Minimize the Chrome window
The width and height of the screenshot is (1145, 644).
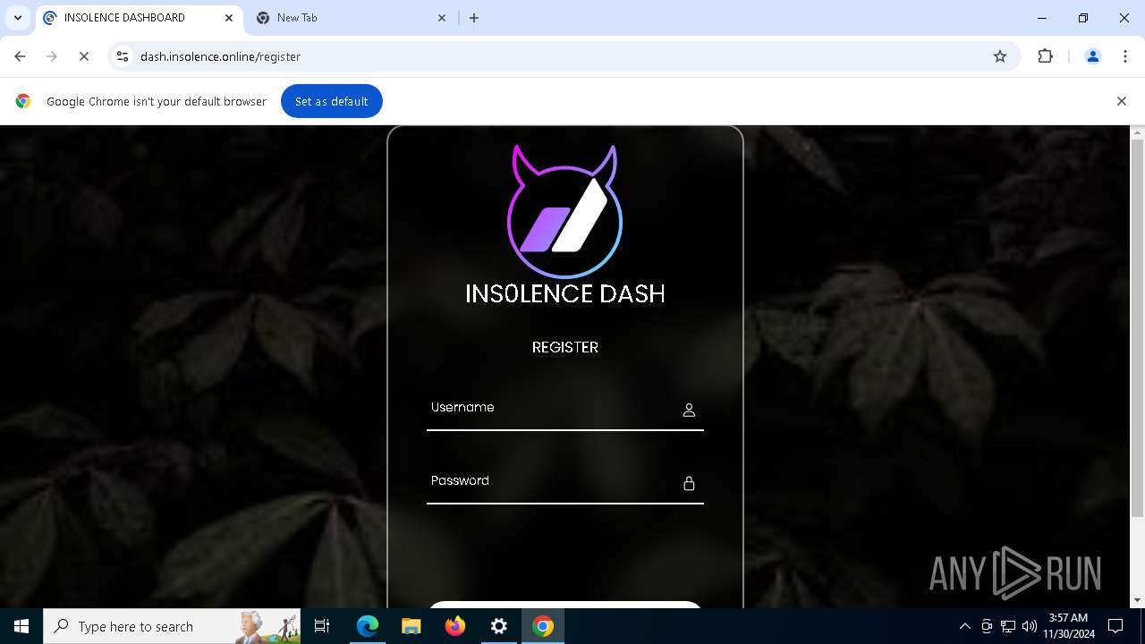[x=1042, y=18]
